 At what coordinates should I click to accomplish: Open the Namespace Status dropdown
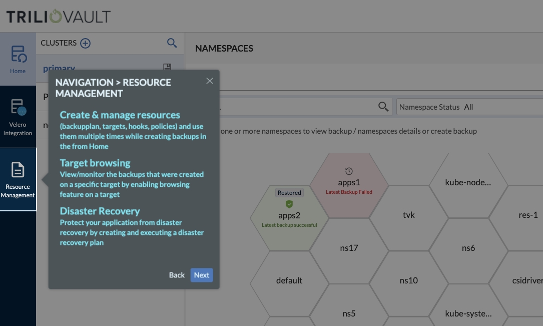[469, 107]
